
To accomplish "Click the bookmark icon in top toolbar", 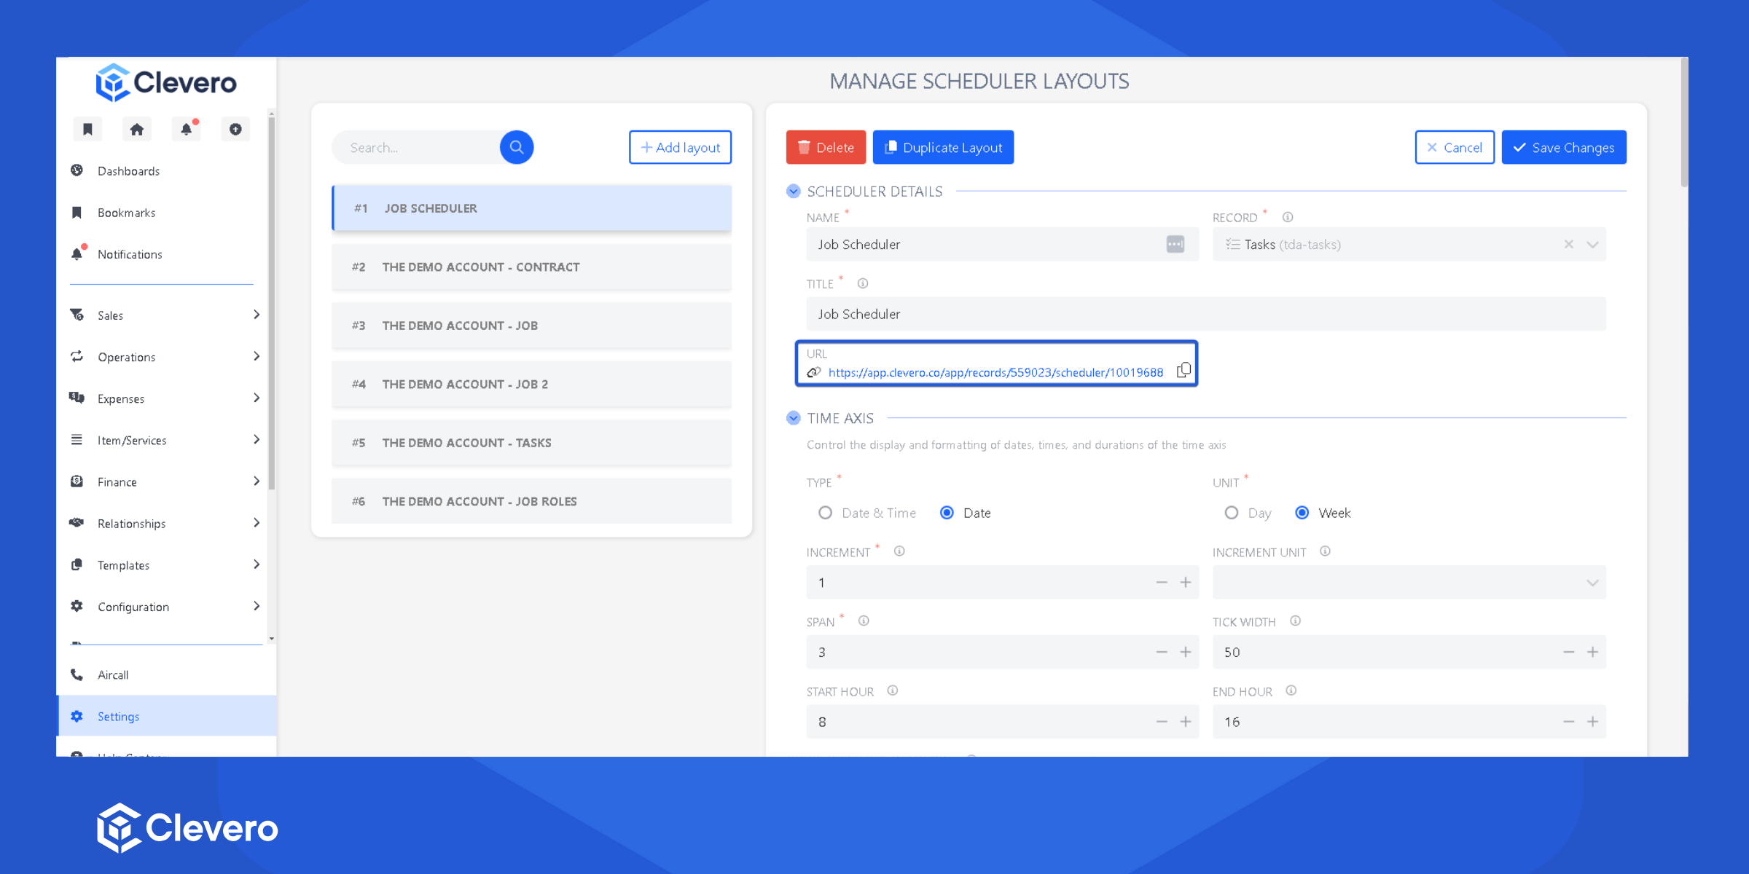I will coord(87,129).
